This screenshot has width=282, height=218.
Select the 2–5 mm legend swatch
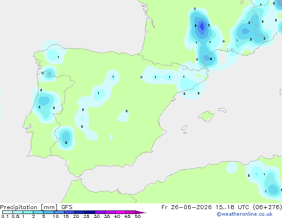click(38, 212)
